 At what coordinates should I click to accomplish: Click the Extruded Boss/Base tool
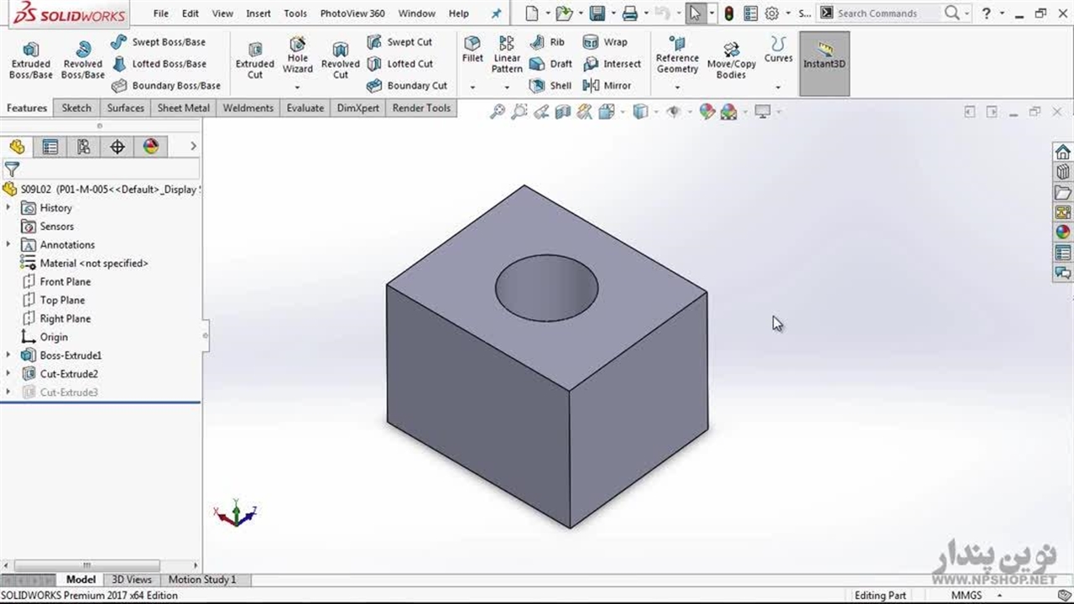(30, 59)
